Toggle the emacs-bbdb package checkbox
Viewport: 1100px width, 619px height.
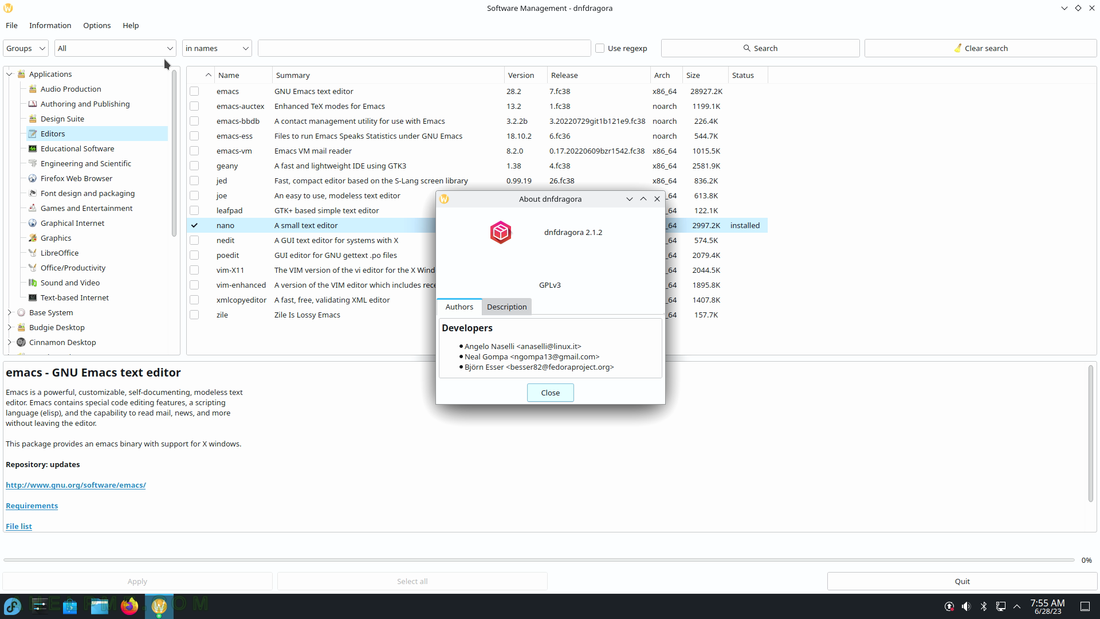tap(194, 121)
